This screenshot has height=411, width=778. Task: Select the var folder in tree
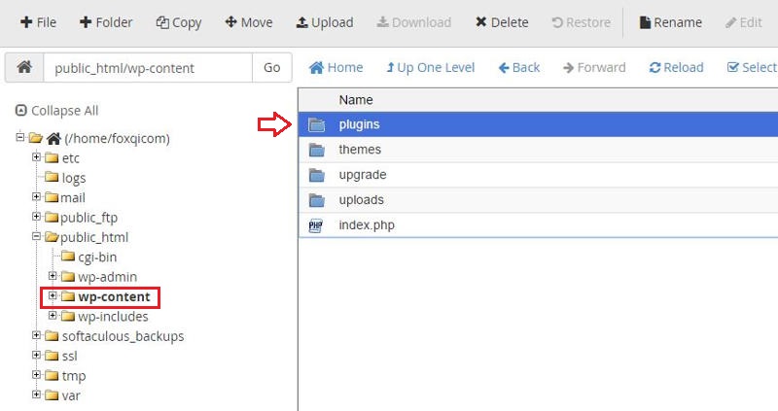coord(71,396)
